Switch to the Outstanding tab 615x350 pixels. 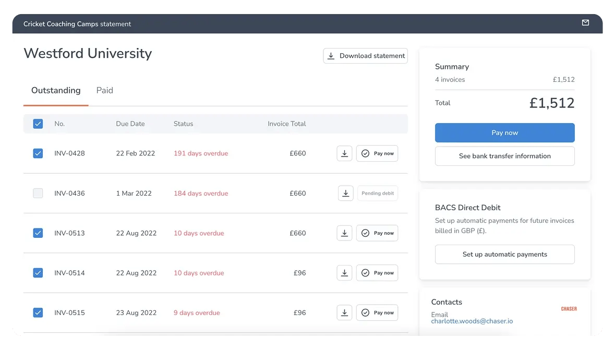click(x=56, y=90)
